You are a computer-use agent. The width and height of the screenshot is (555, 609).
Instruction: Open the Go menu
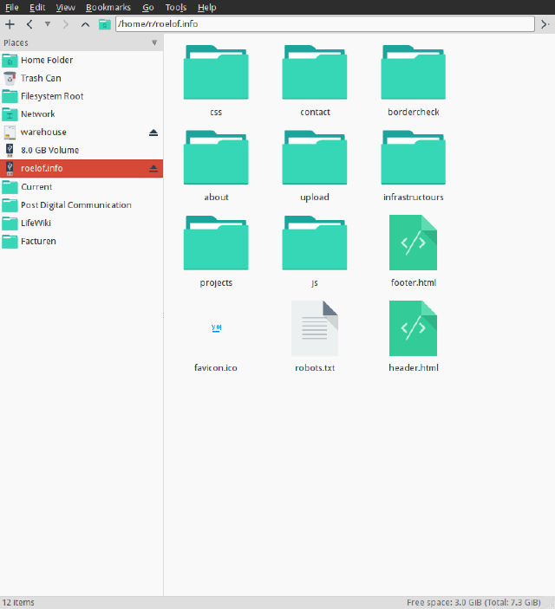[147, 8]
